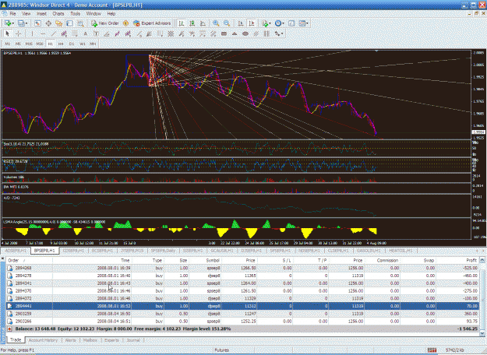Click the Zoom Out magnifier icon
Image resolution: width=487 pixels, height=355 pixels.
point(227,23)
